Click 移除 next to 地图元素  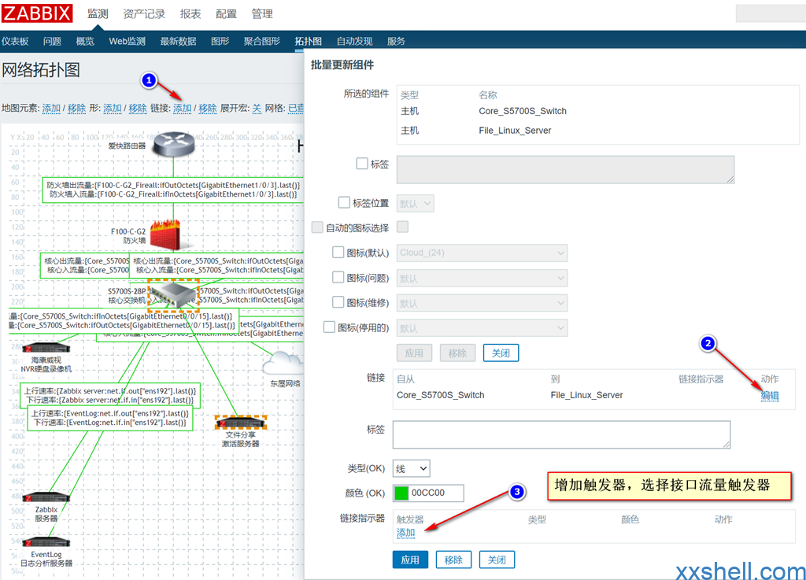click(x=76, y=108)
